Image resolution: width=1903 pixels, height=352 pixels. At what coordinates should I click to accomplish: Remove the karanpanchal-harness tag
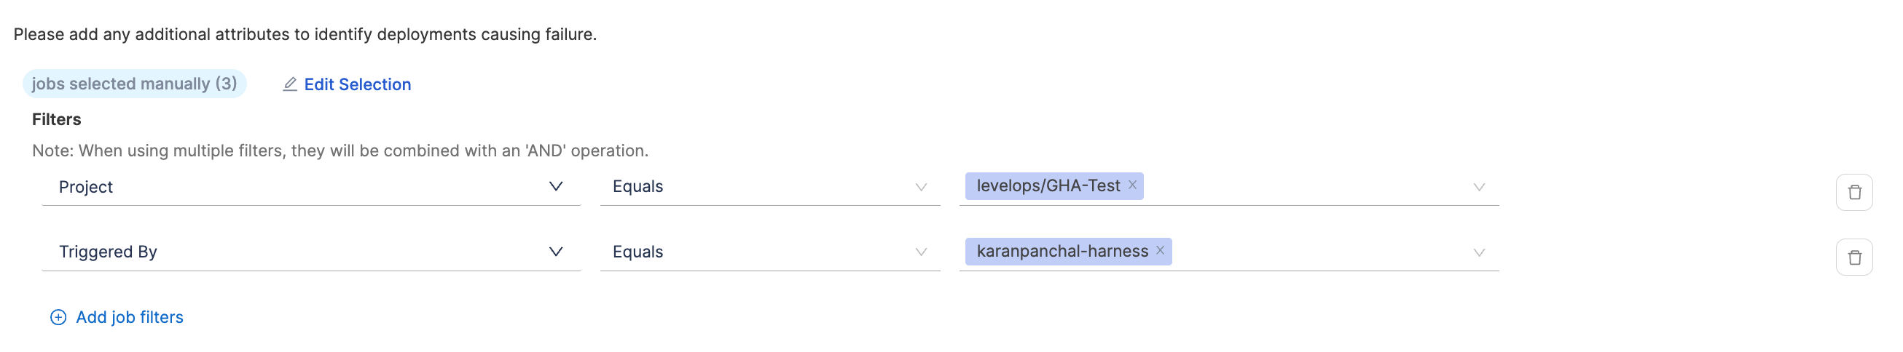[x=1160, y=251]
